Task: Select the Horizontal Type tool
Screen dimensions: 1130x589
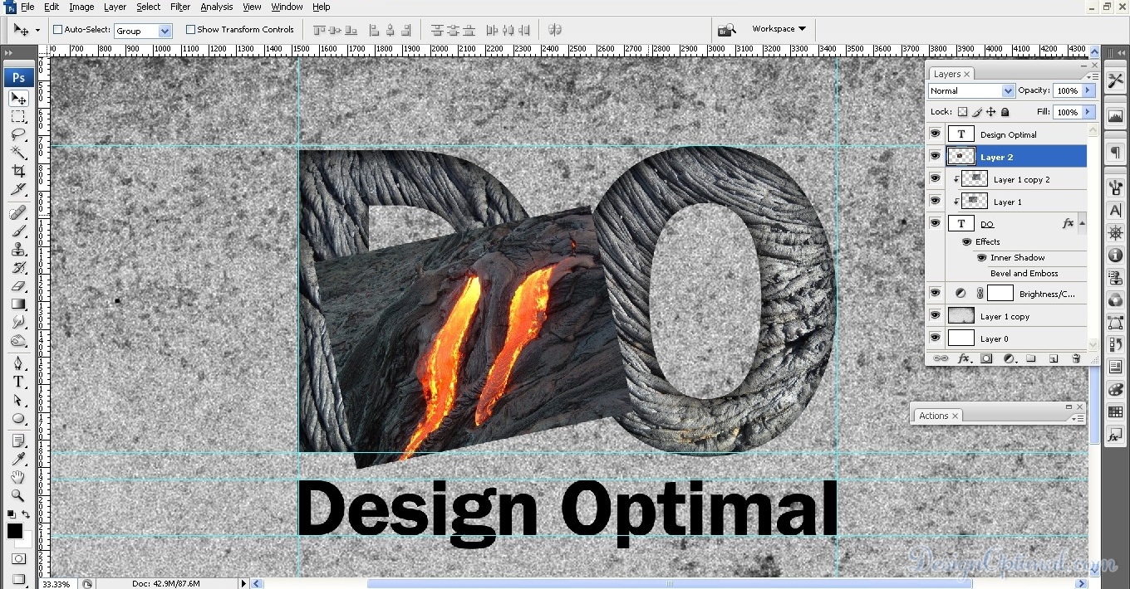Action: tap(18, 382)
